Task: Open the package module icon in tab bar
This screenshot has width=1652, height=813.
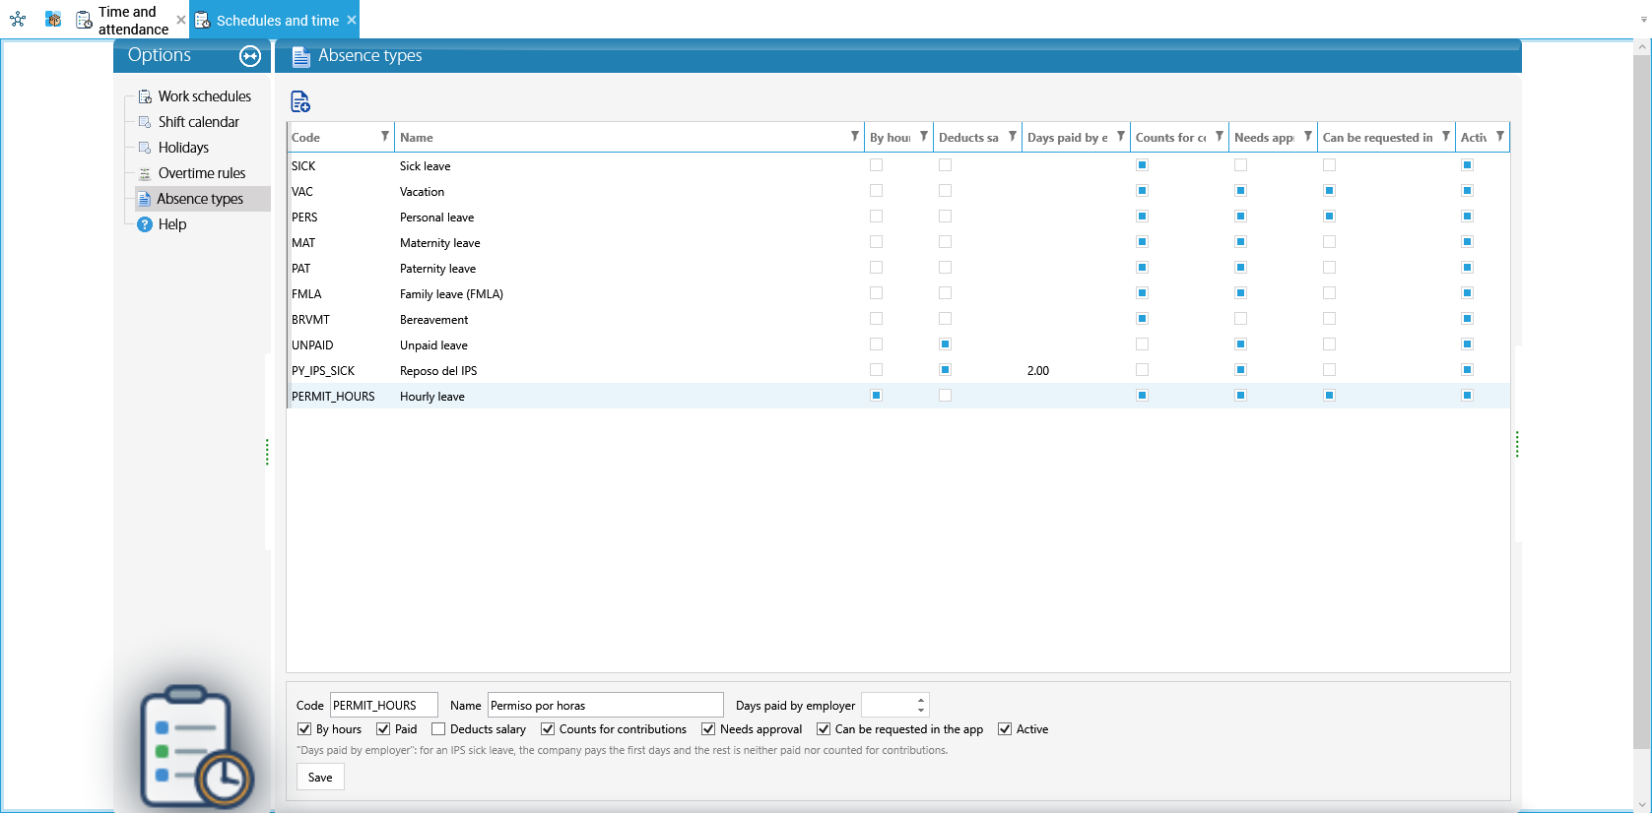Action: (x=53, y=19)
